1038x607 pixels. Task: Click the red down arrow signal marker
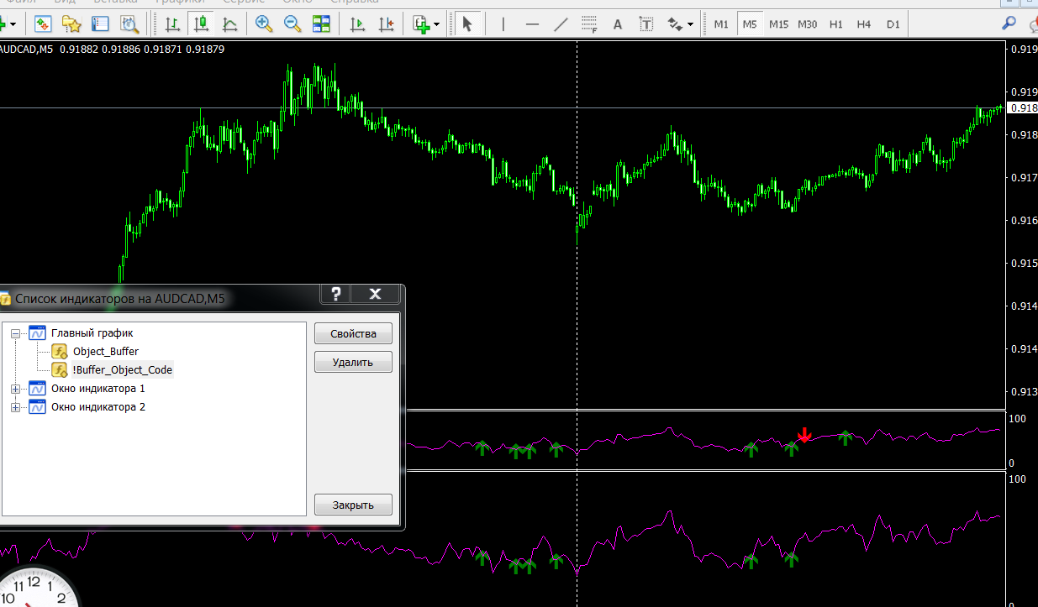(804, 435)
